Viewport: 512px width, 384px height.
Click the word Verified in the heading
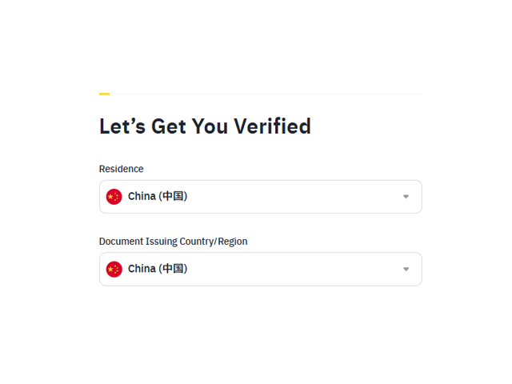[273, 126]
